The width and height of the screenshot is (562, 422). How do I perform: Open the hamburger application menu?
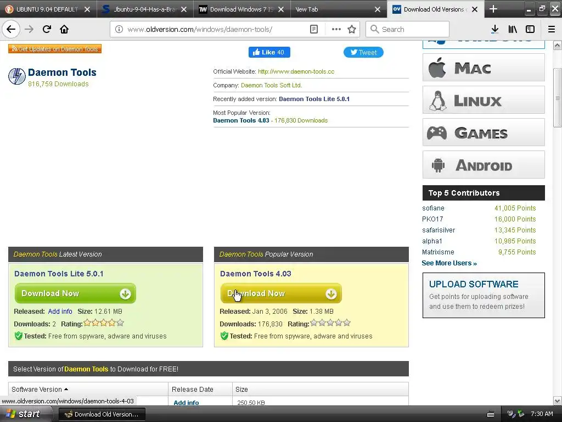click(x=552, y=29)
